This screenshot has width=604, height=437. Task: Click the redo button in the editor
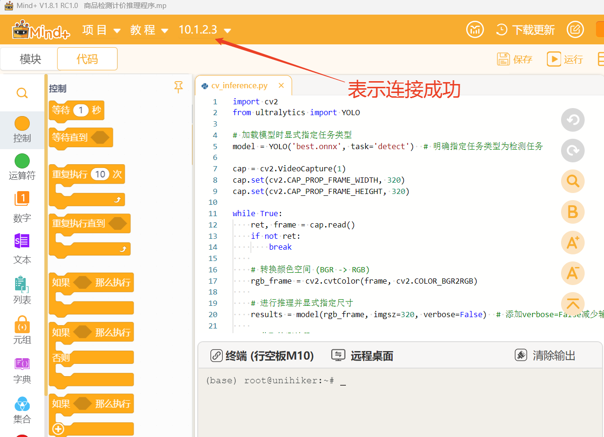(573, 151)
